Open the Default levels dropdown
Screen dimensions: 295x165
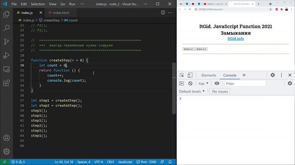tap(192, 92)
